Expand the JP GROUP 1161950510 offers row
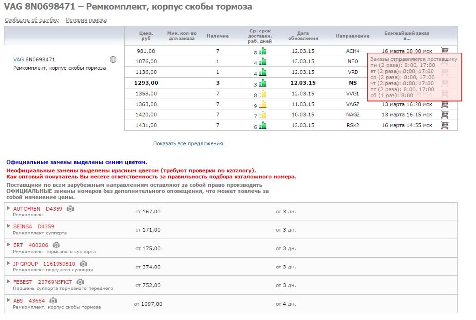The image size is (476, 320). [8, 263]
